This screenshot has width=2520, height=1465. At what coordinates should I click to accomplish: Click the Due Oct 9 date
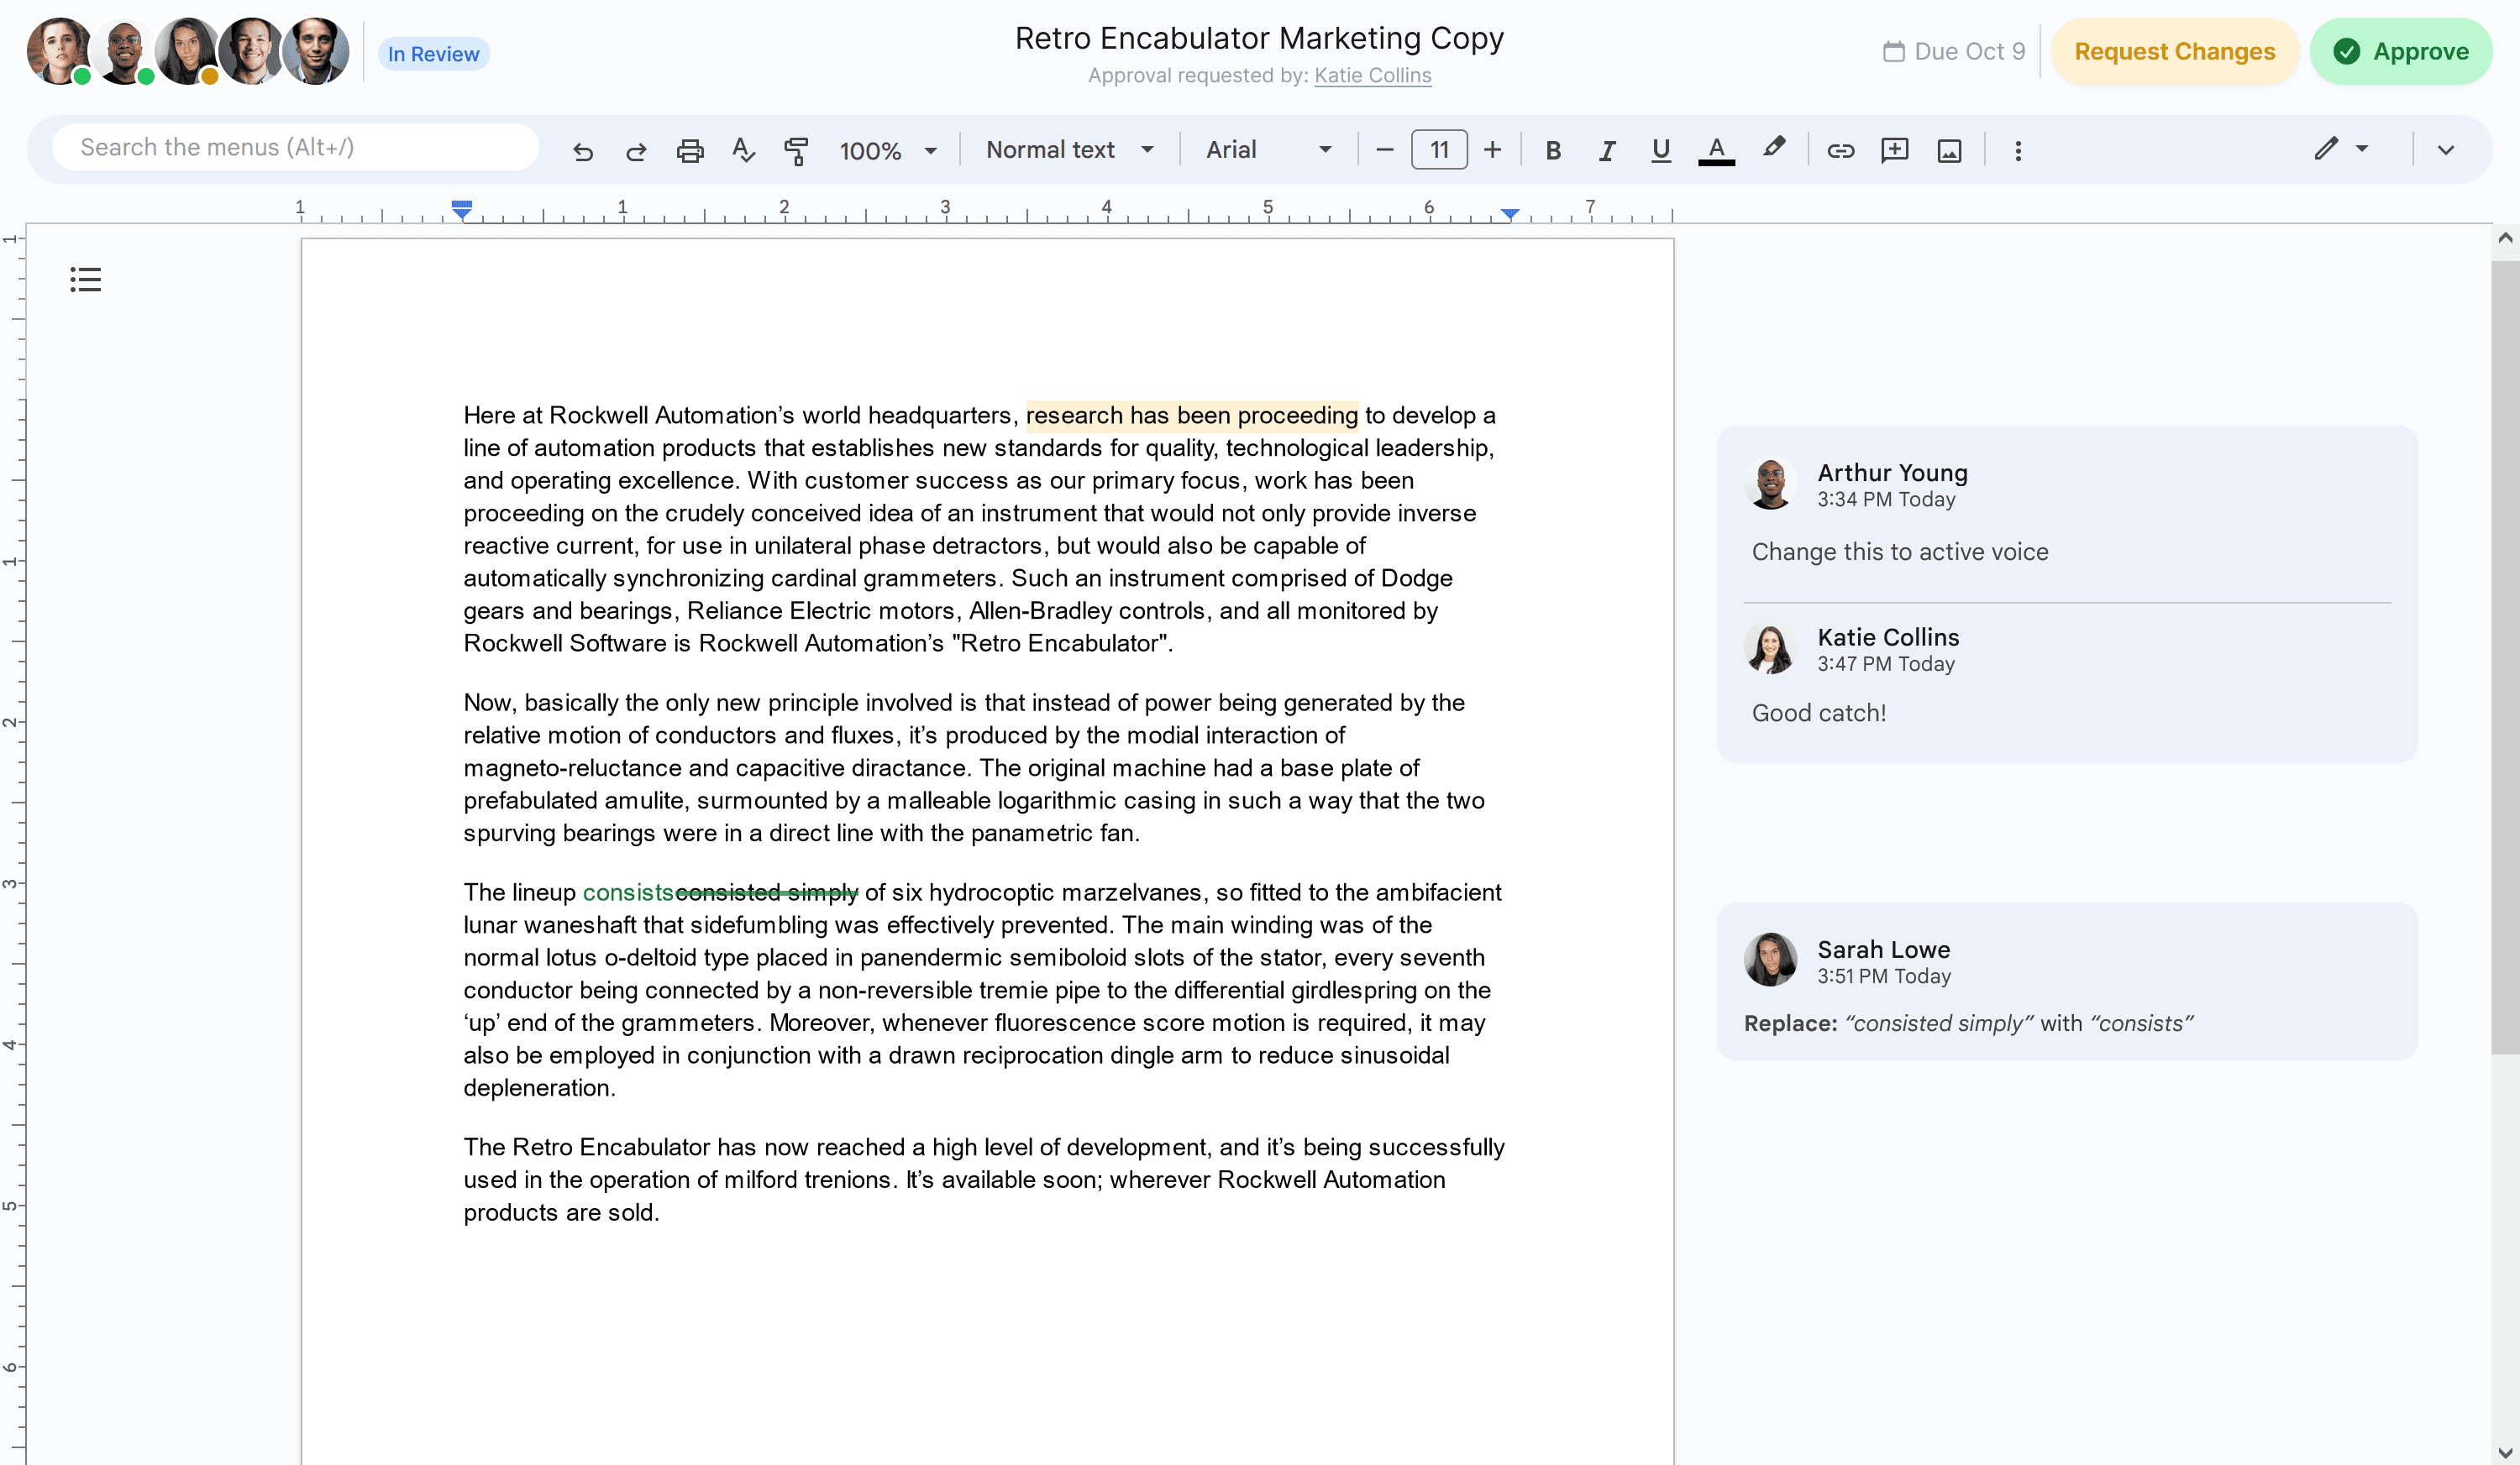coord(1969,51)
